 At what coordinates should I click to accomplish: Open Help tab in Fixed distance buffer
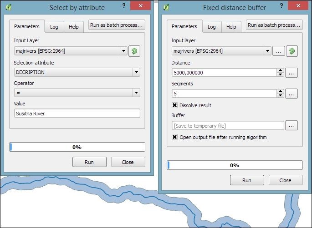pyautogui.click(x=231, y=27)
